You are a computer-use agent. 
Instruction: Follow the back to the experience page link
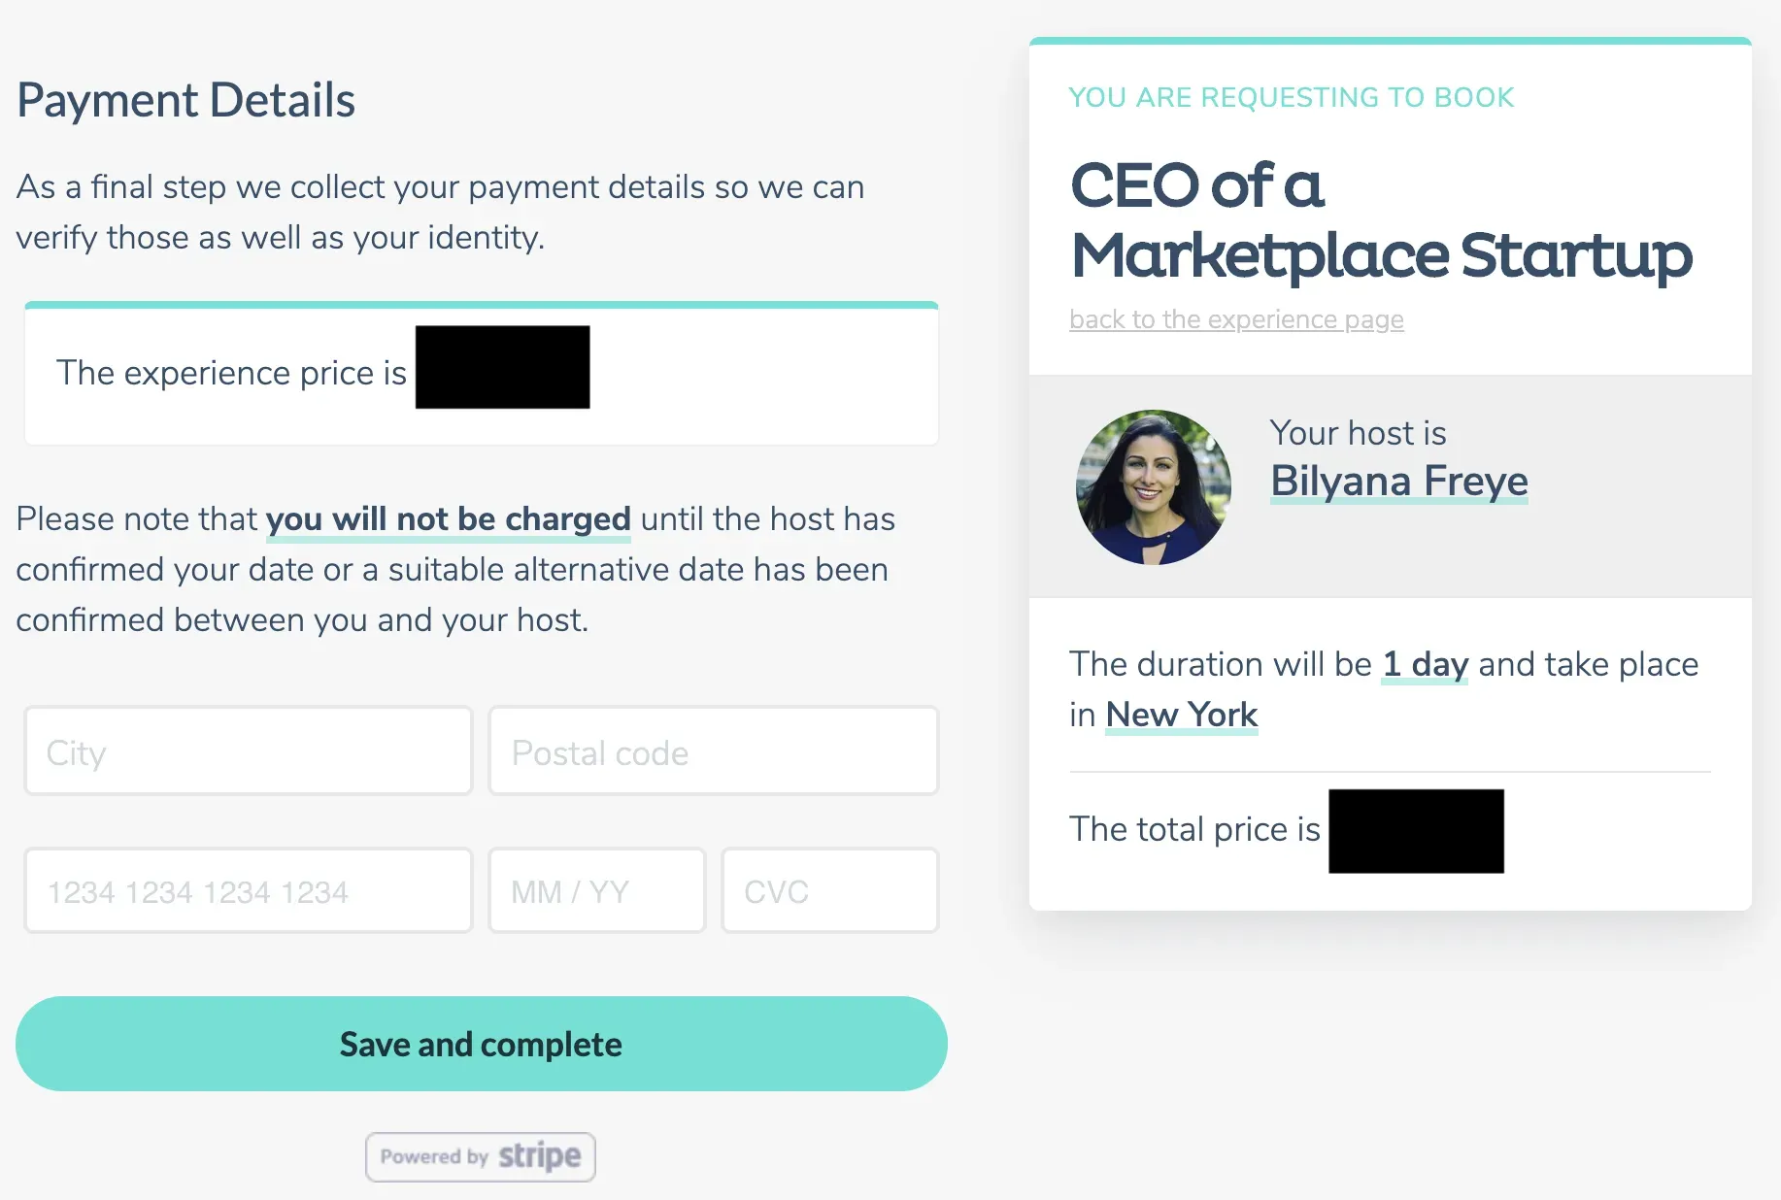[1236, 319]
